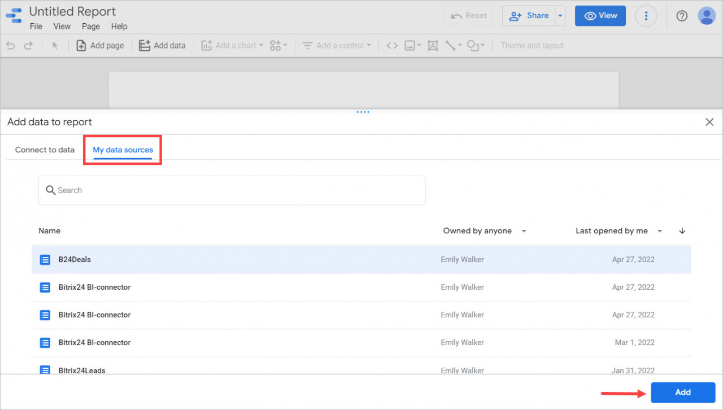
Task: Open the line tool dropdown
Action: click(x=454, y=46)
